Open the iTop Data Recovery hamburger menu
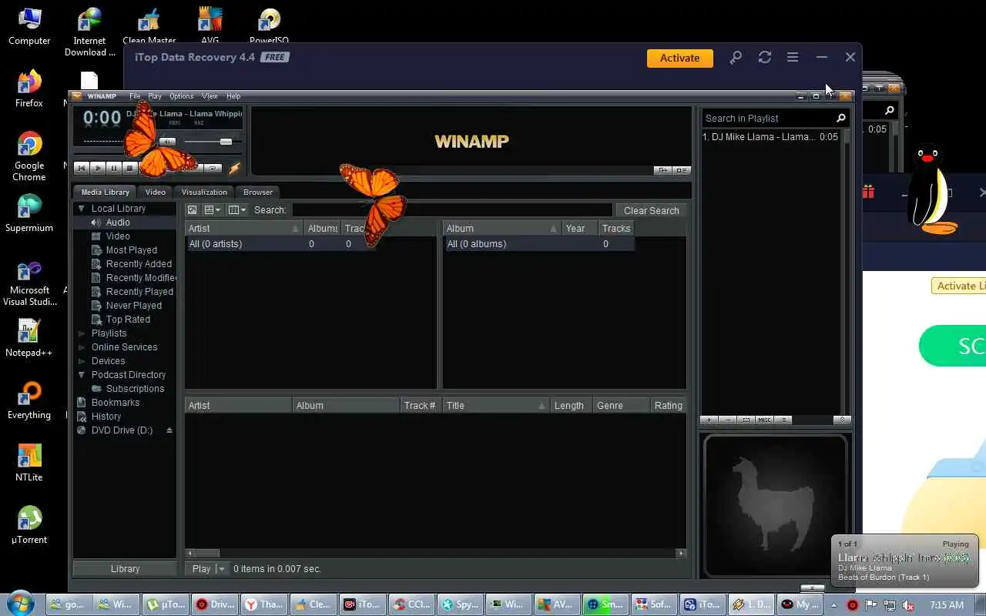 click(793, 58)
